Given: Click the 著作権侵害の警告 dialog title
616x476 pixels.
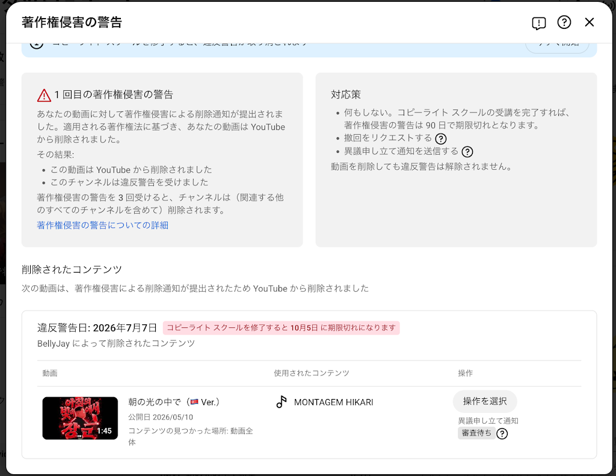Looking at the screenshot, I should pos(72,22).
